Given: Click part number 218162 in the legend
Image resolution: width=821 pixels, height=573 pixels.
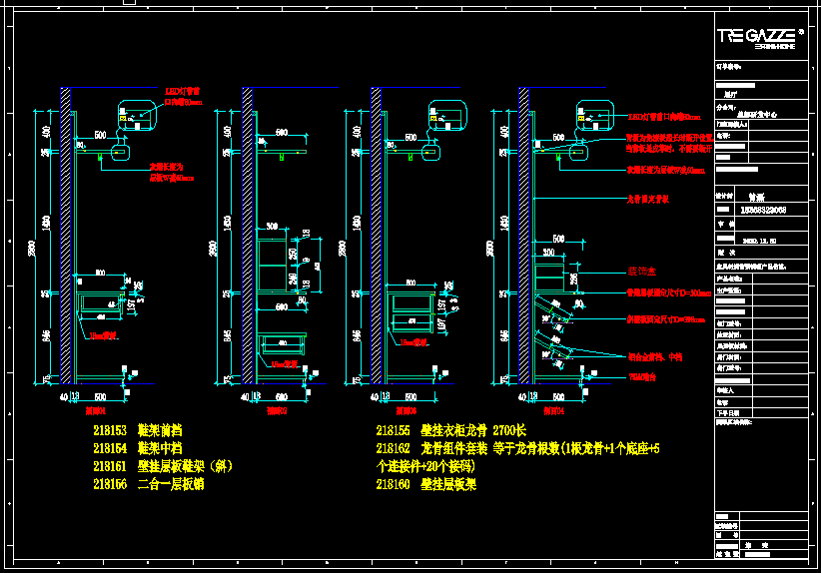Looking at the screenshot, I should (x=393, y=448).
